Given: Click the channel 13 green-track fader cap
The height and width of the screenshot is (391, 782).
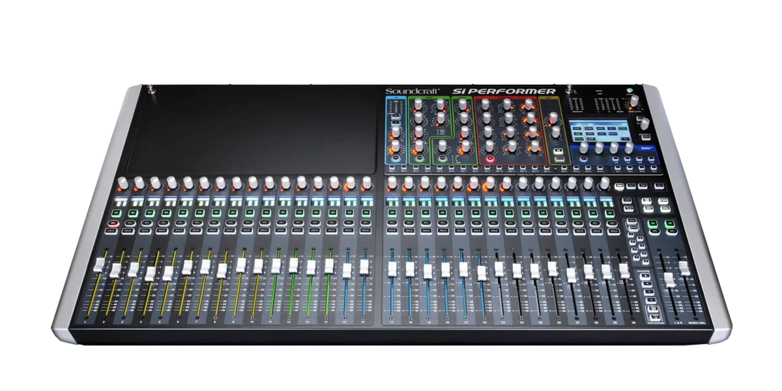Looking at the screenshot, I should click(310, 267).
